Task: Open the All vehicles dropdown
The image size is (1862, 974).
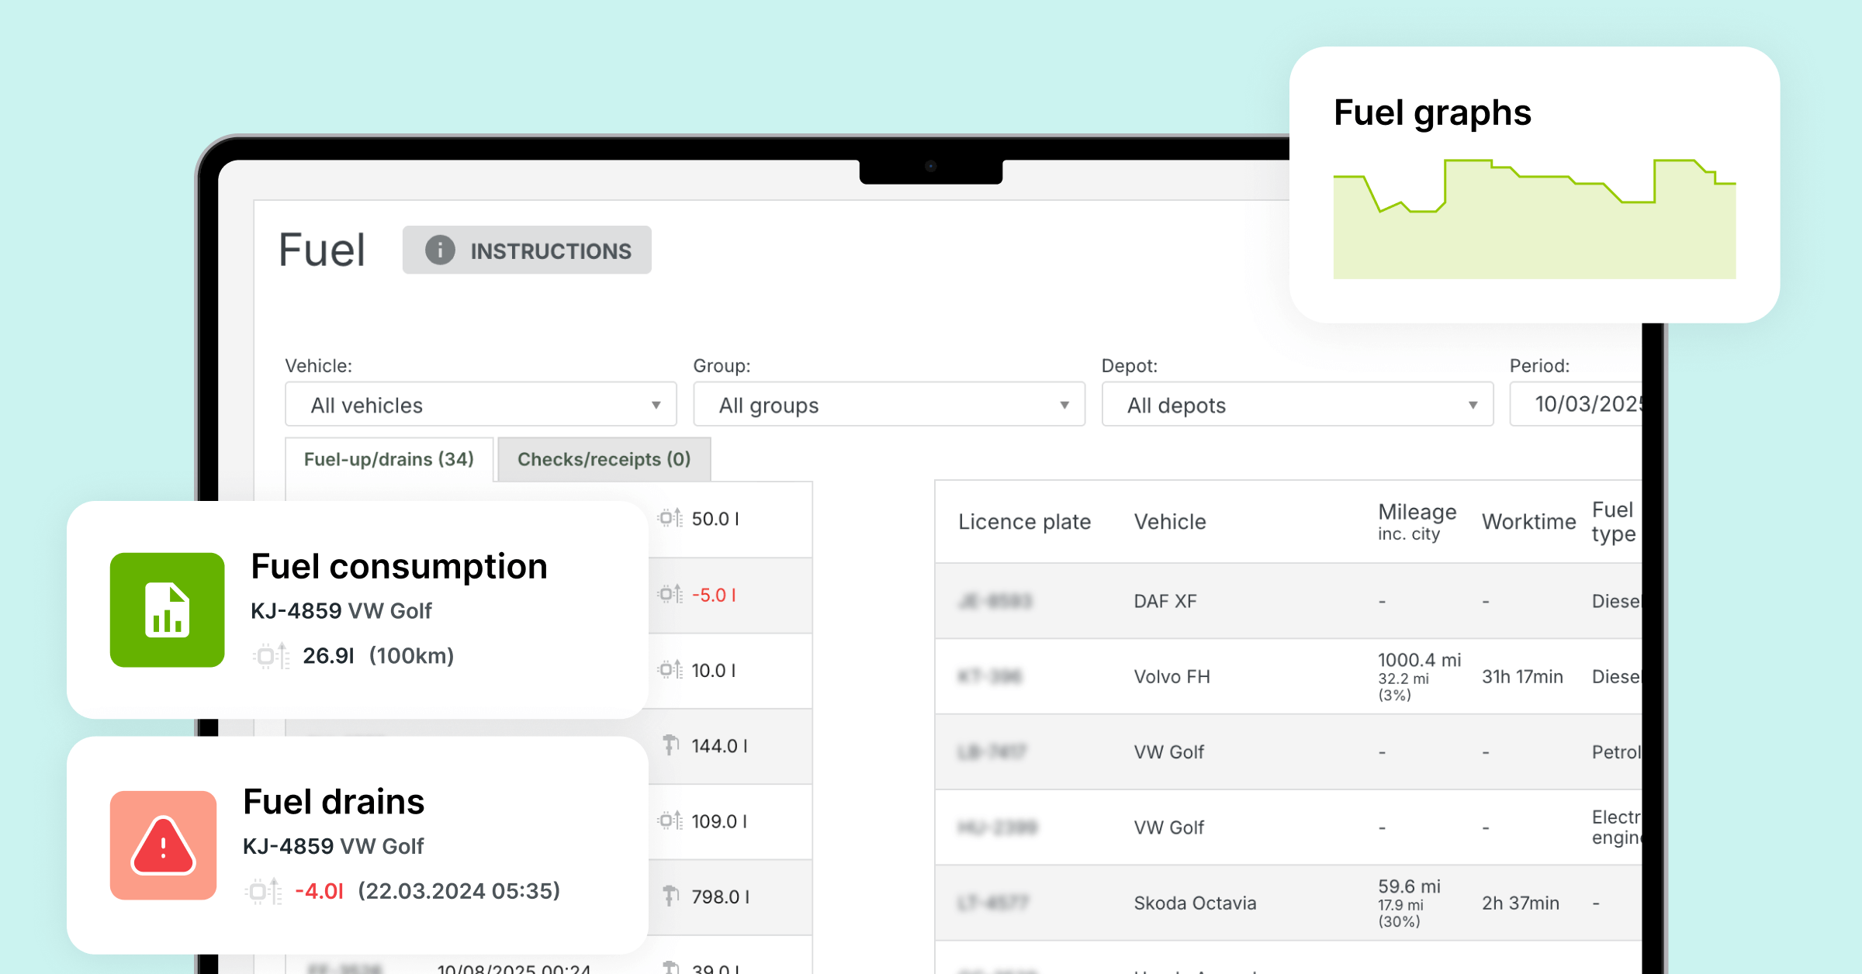Action: tap(480, 405)
